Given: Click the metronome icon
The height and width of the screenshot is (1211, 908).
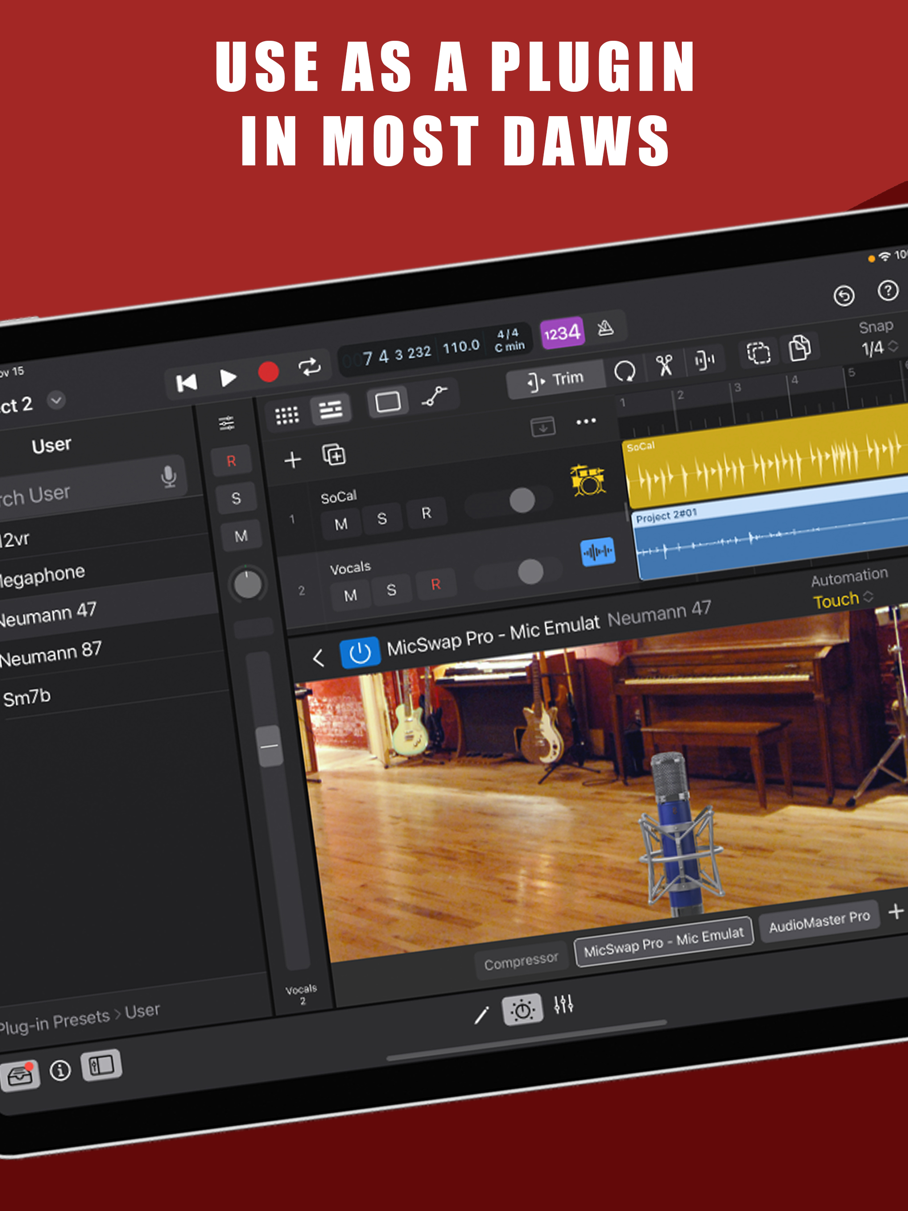Looking at the screenshot, I should [605, 328].
